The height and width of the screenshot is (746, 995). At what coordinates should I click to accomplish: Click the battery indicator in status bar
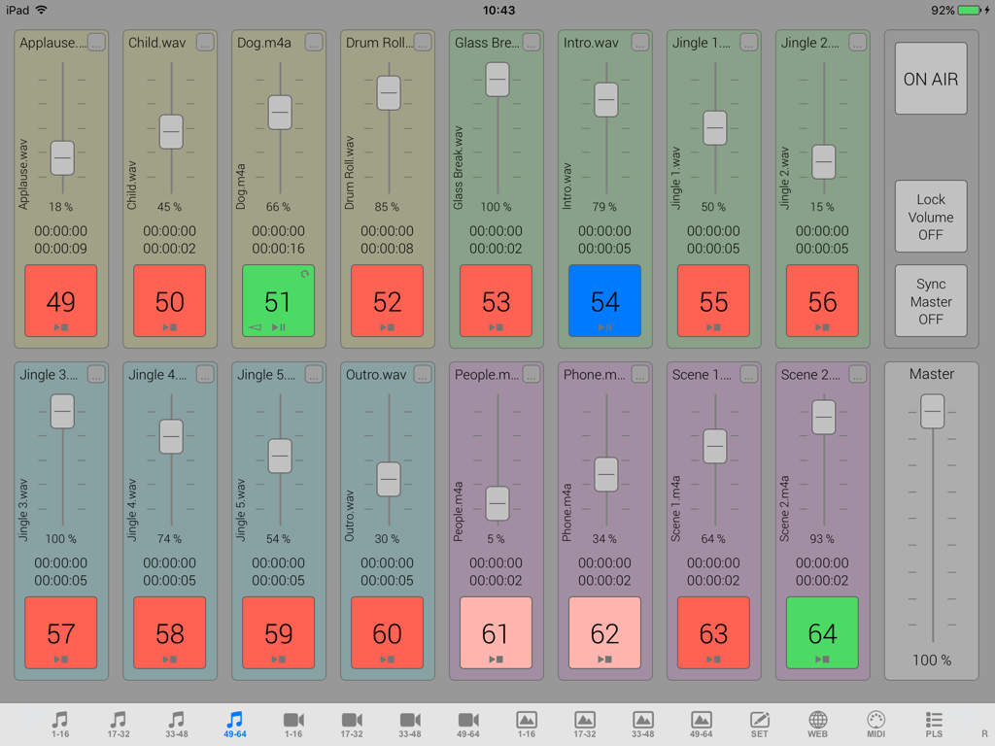click(970, 10)
